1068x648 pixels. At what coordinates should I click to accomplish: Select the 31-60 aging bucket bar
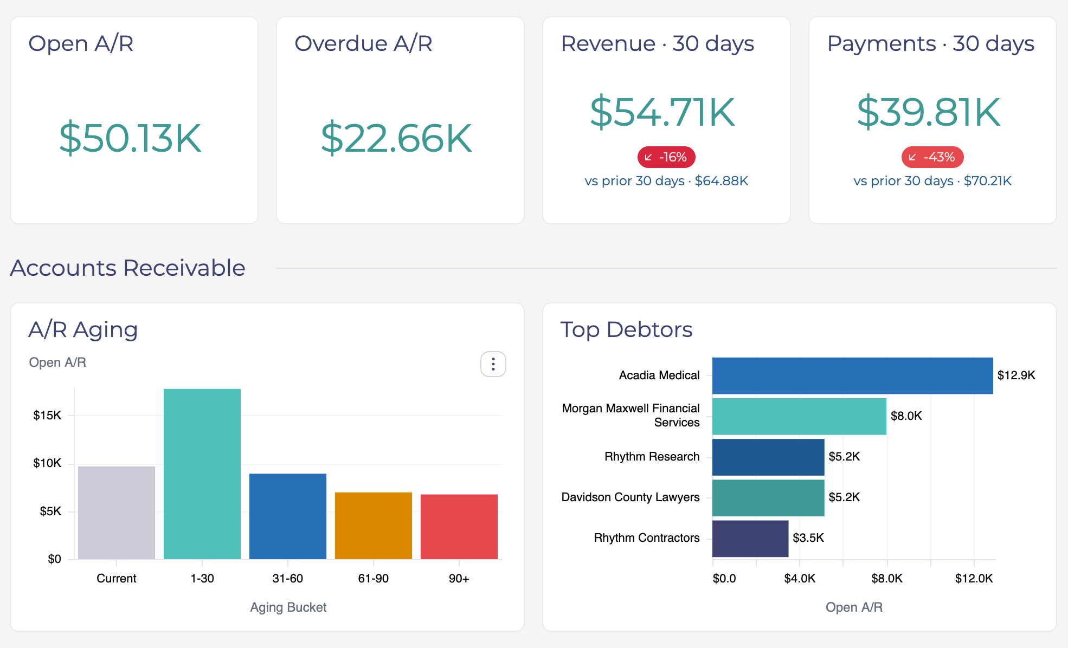click(x=288, y=516)
